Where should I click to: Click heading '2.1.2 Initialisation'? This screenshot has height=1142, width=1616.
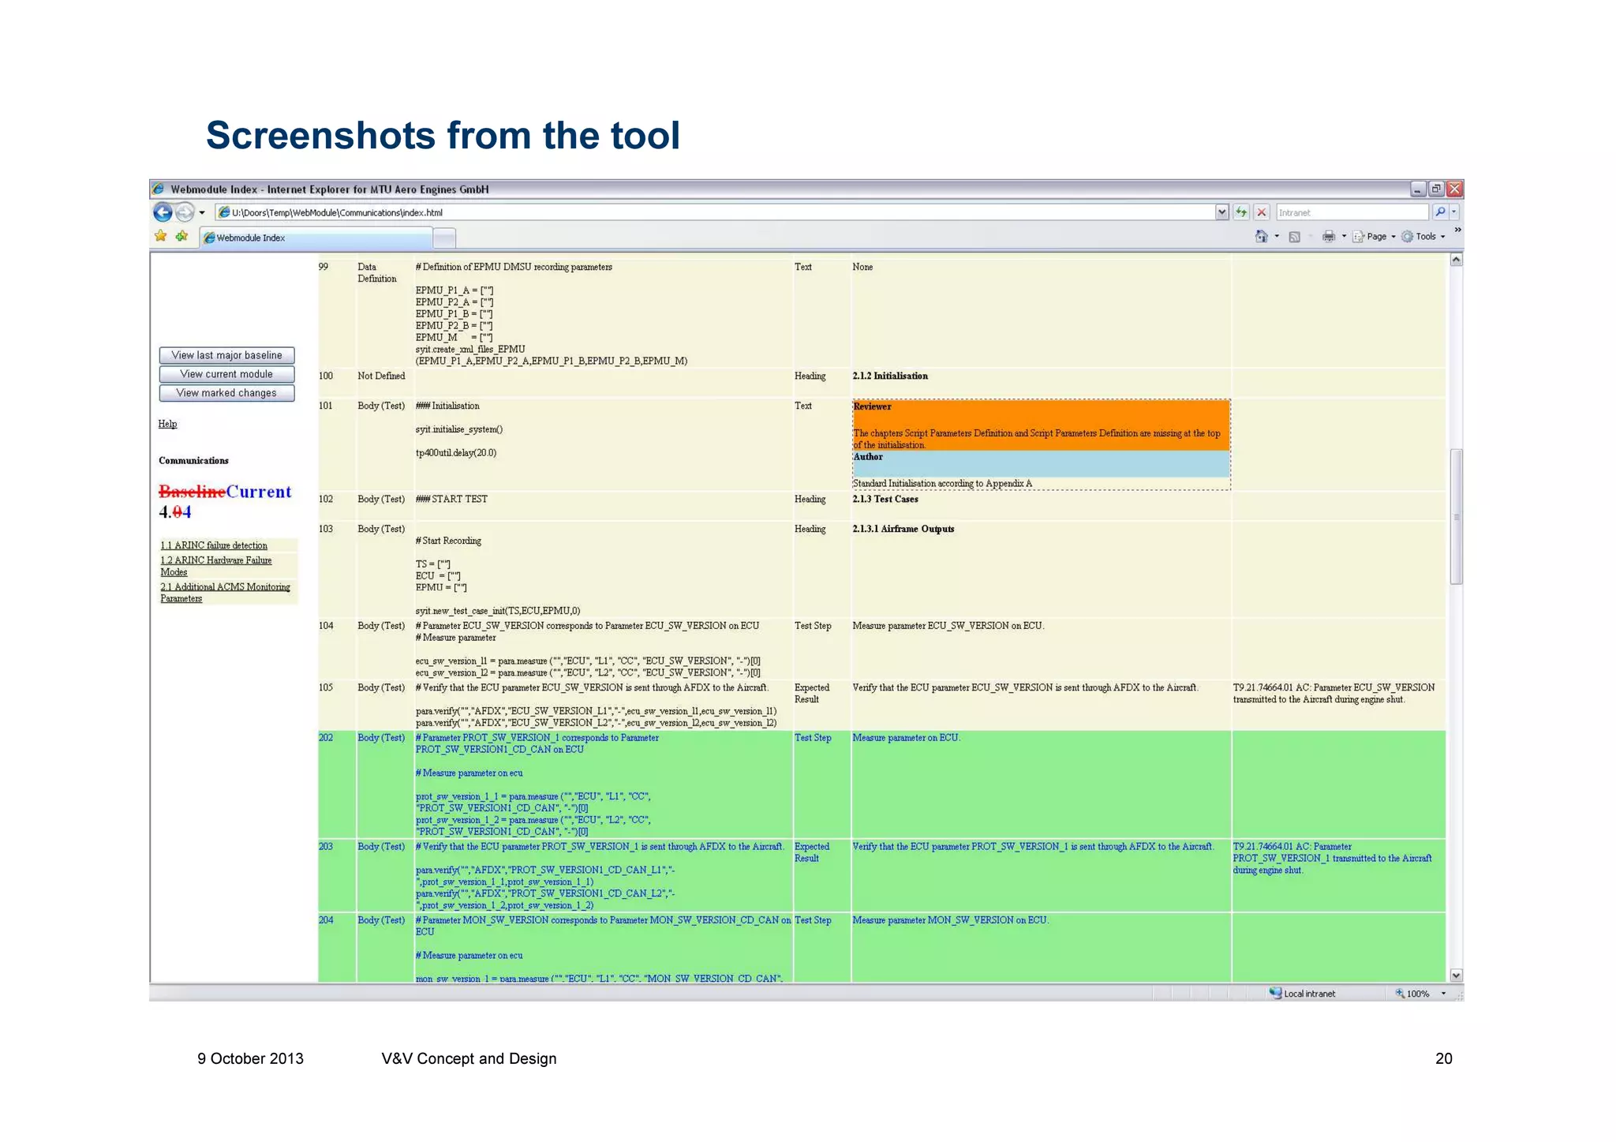(890, 376)
